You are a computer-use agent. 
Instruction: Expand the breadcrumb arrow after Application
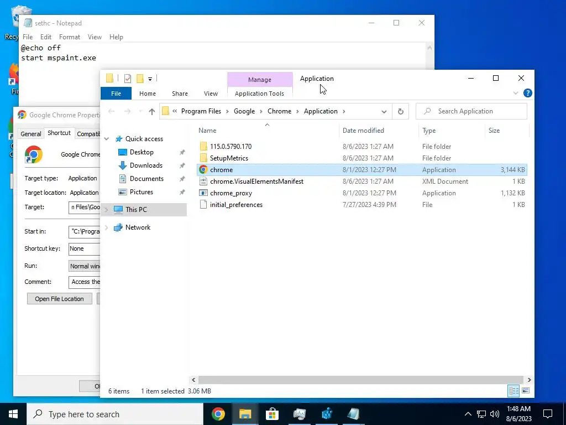(344, 111)
